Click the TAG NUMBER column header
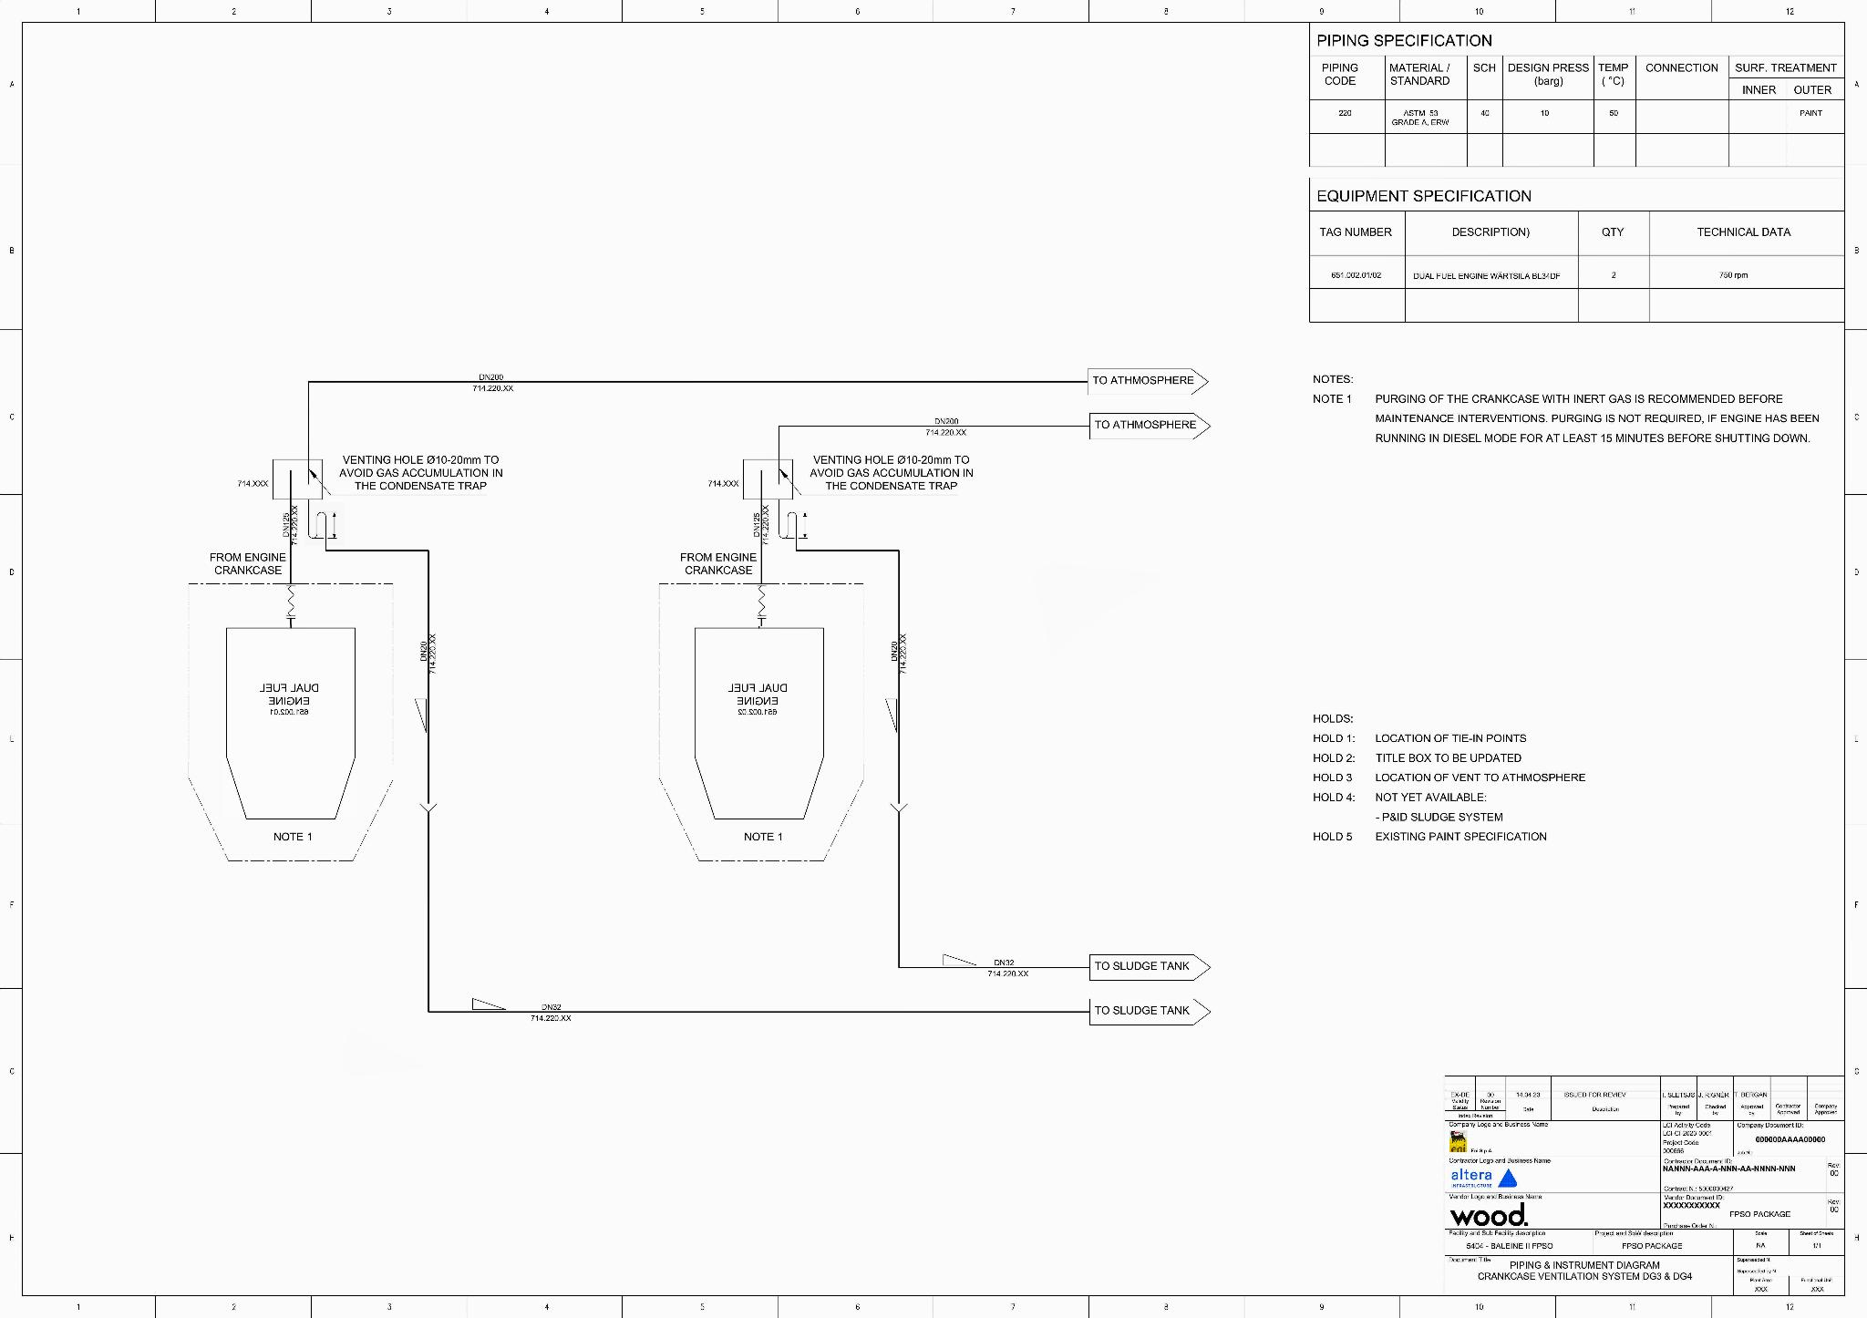This screenshot has width=1867, height=1318. pyautogui.click(x=1356, y=232)
